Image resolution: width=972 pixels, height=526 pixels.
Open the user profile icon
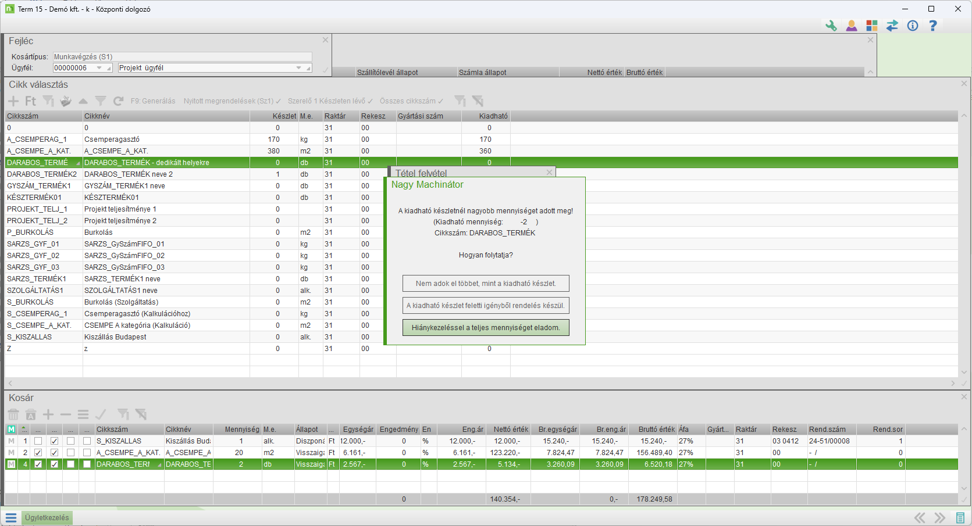tap(852, 26)
